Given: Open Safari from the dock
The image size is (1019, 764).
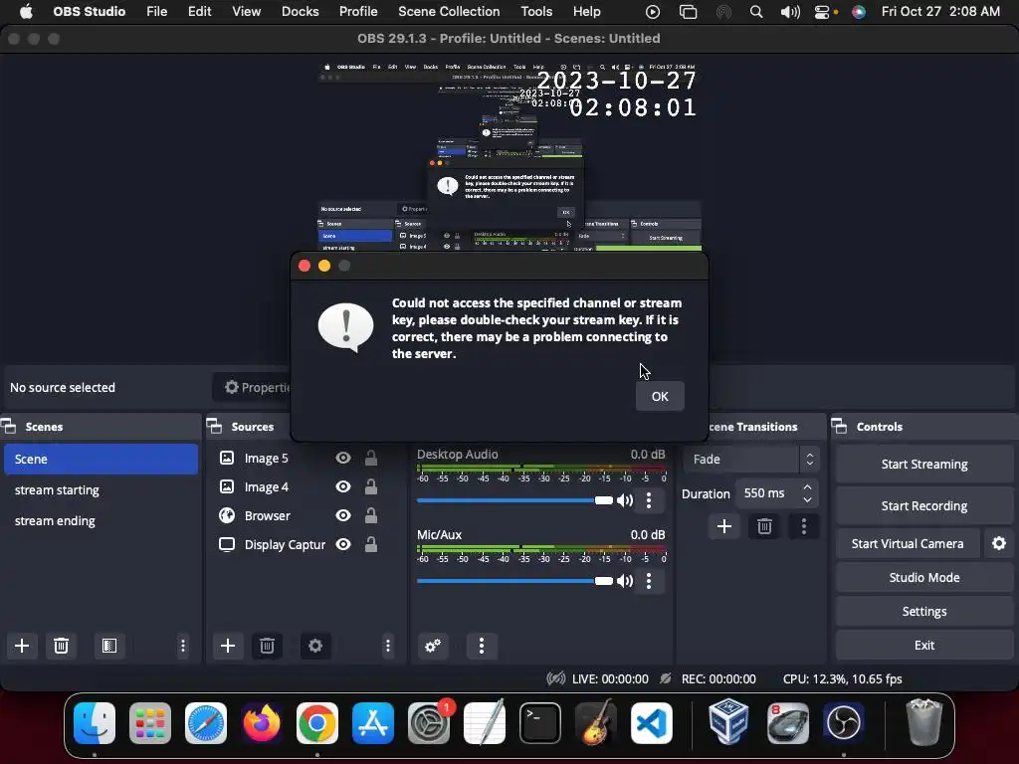Looking at the screenshot, I should (206, 723).
